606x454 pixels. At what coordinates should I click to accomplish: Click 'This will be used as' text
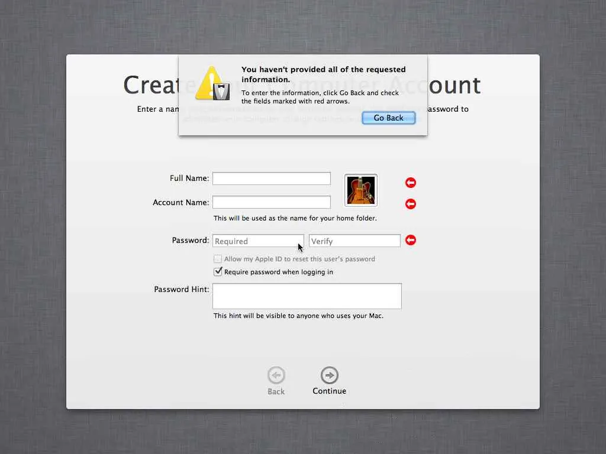tap(295, 218)
